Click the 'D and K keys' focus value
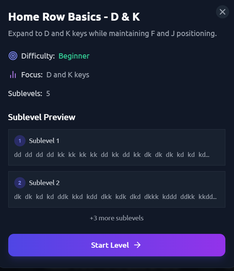 (x=68, y=75)
